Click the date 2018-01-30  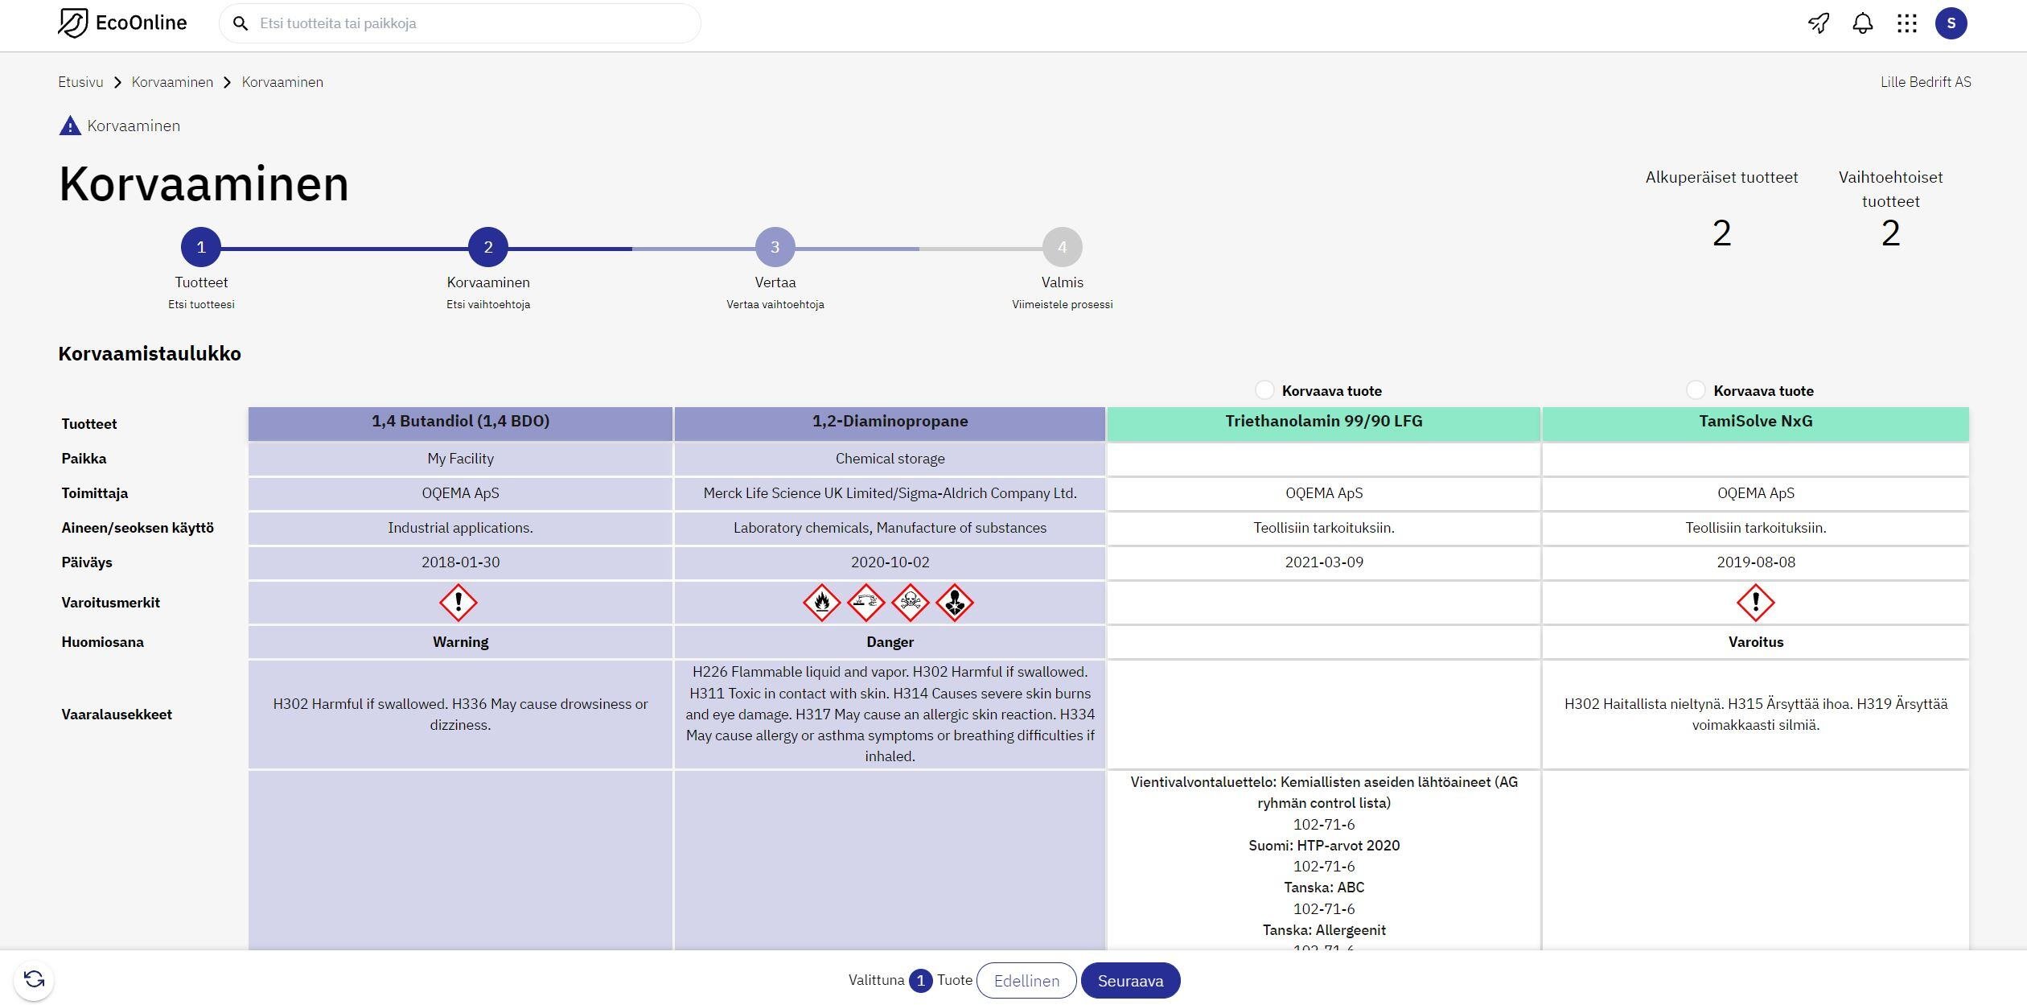(460, 562)
